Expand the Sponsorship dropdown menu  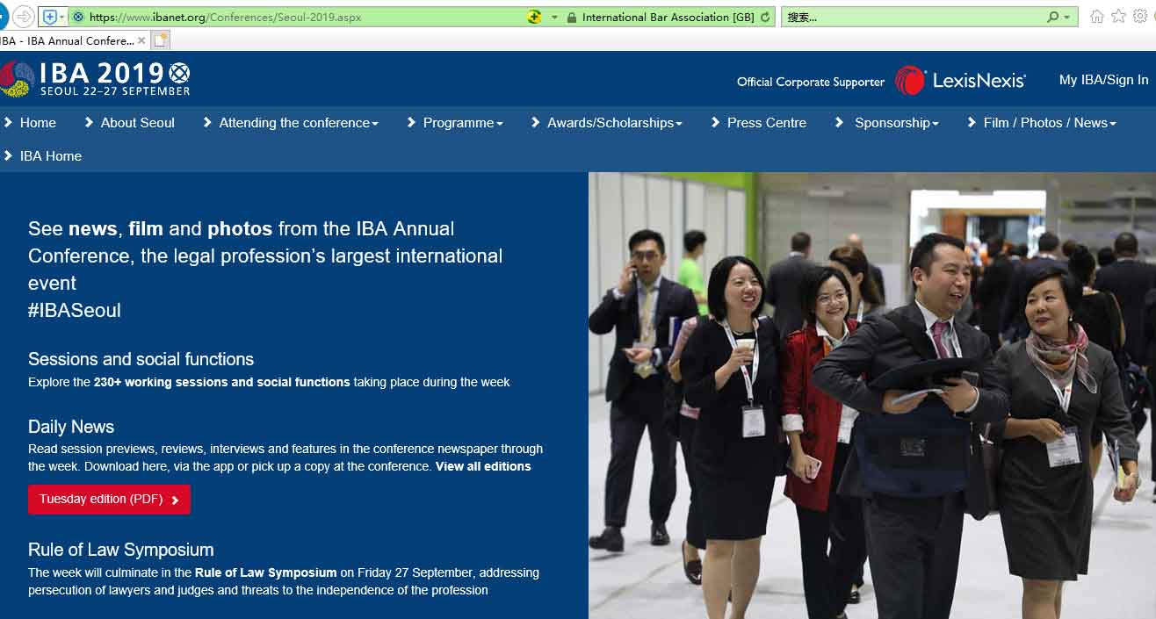pos(896,123)
